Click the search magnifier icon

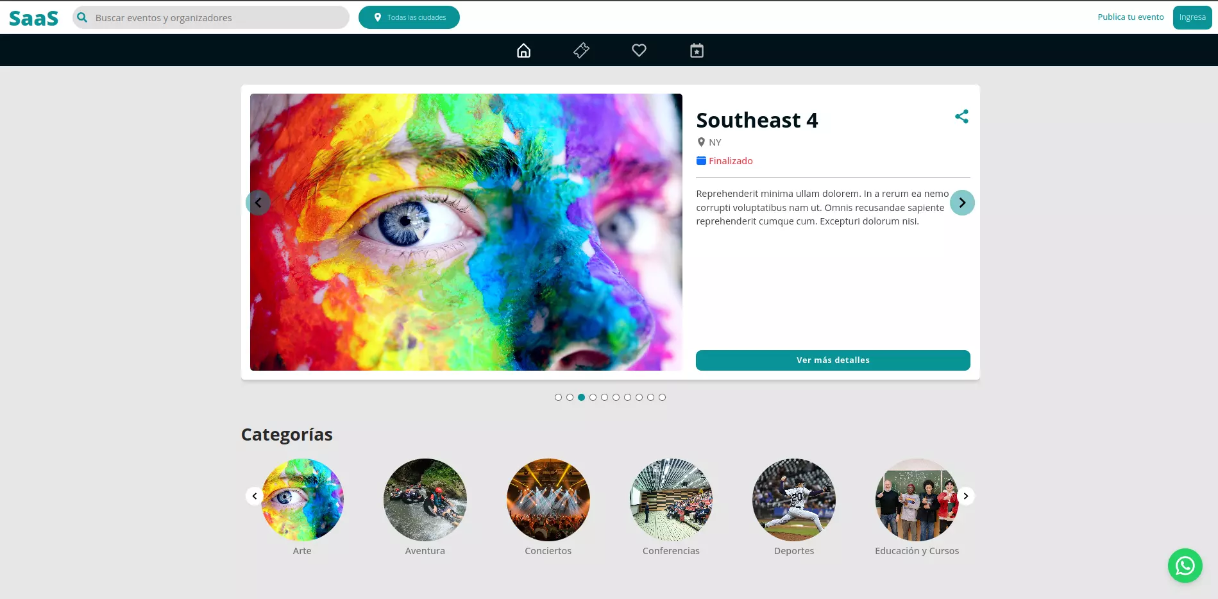tap(82, 17)
